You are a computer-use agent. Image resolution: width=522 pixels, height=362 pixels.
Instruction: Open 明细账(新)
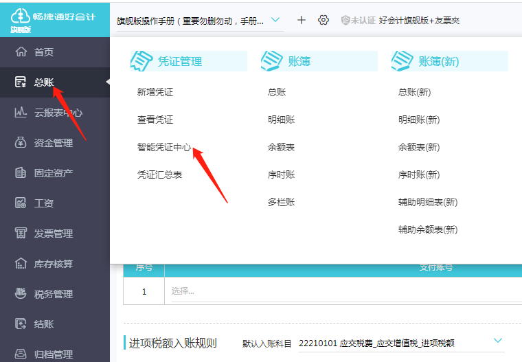point(419,120)
